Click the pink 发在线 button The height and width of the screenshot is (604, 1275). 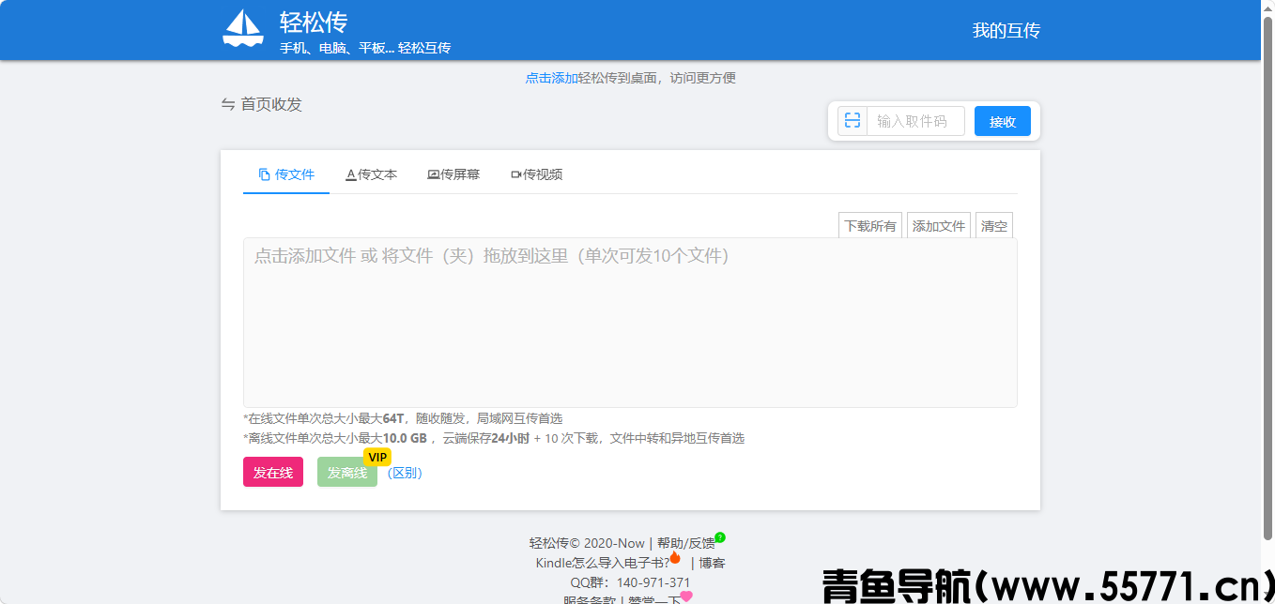click(273, 473)
